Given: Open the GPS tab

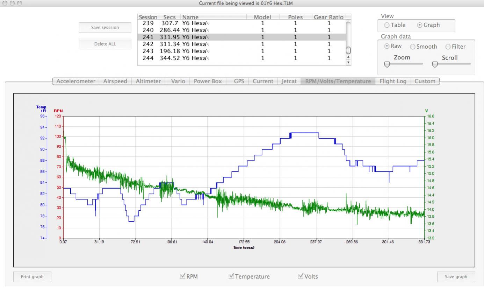Looking at the screenshot, I should coord(239,81).
